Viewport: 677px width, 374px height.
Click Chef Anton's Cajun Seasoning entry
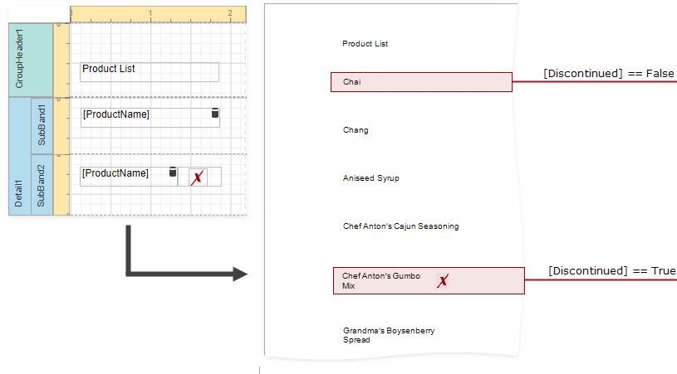[400, 226]
